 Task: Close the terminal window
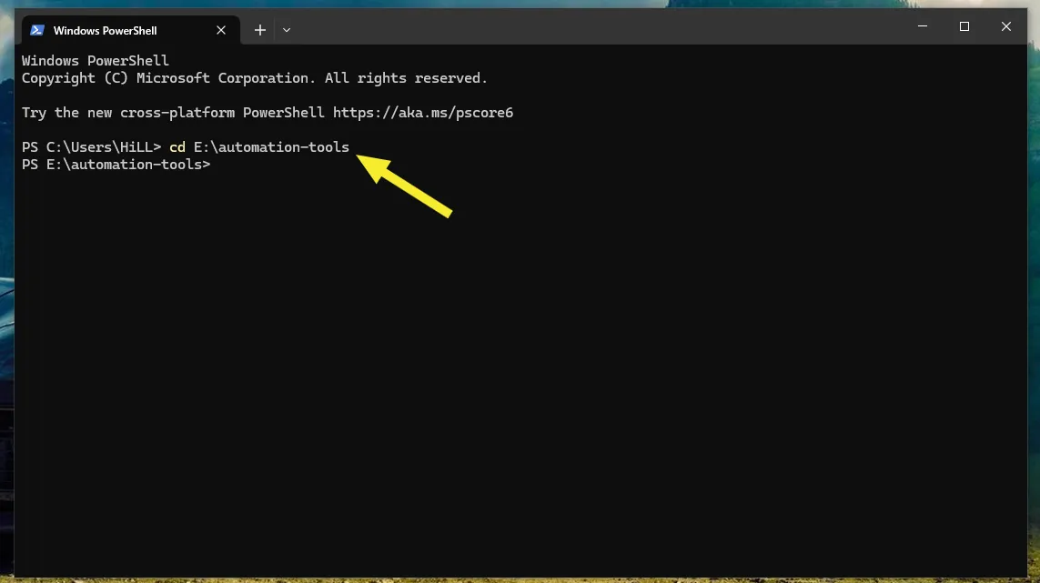(x=1006, y=27)
